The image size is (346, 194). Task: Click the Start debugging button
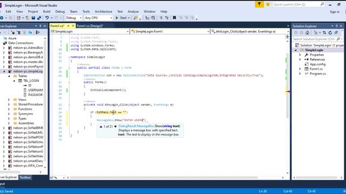122,18
